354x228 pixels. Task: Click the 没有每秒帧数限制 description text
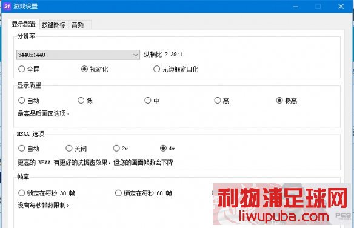[x=44, y=205]
